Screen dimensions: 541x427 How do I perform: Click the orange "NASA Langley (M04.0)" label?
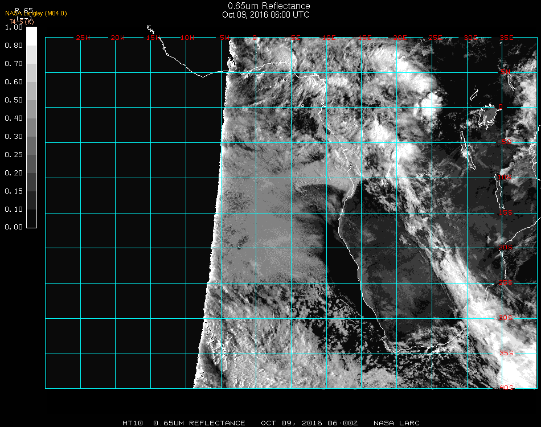pos(36,13)
